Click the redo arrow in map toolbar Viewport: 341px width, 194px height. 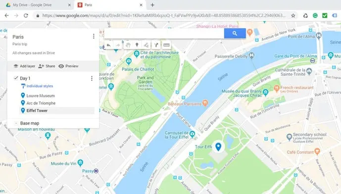[118, 45]
